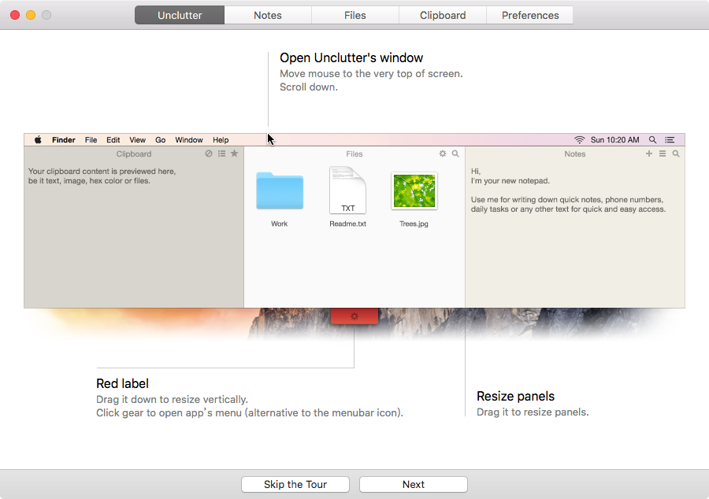Open the File menu in the Finder menu bar

[91, 140]
